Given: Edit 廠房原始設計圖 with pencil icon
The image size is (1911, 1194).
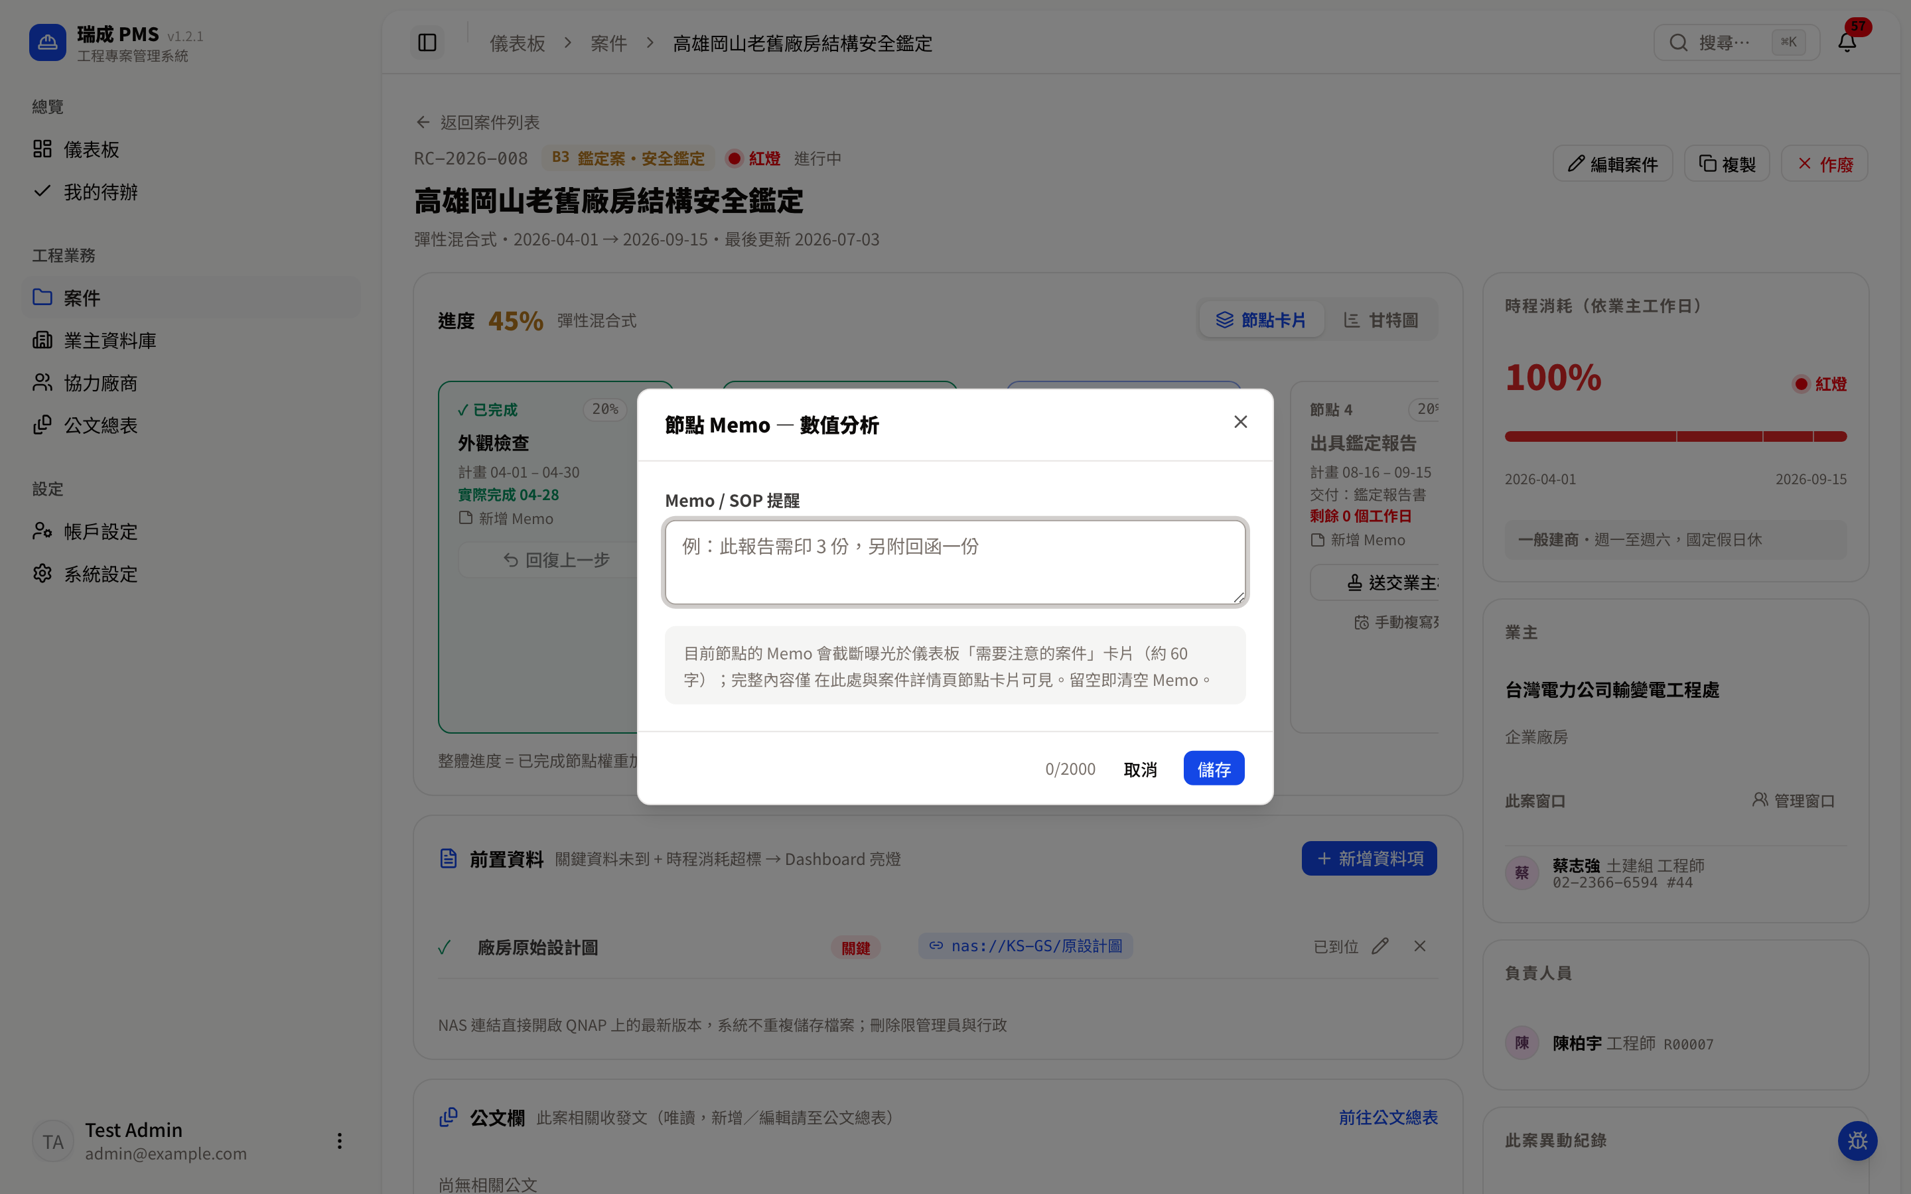Looking at the screenshot, I should pyautogui.click(x=1380, y=946).
